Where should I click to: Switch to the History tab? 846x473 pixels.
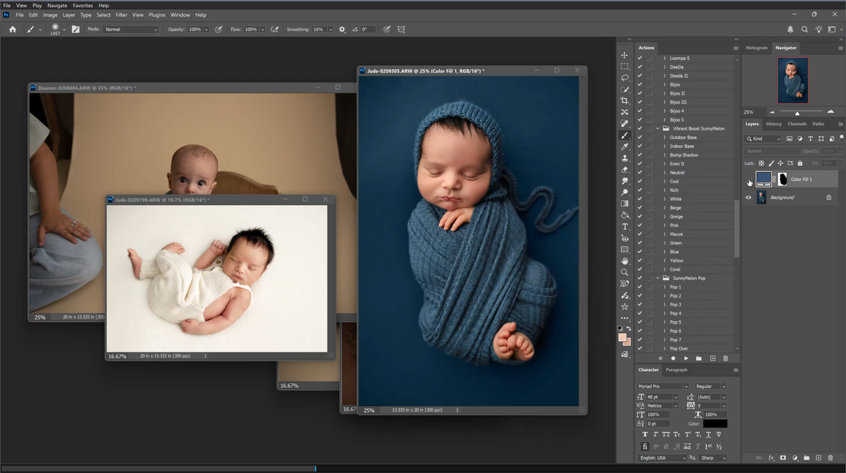[774, 124]
